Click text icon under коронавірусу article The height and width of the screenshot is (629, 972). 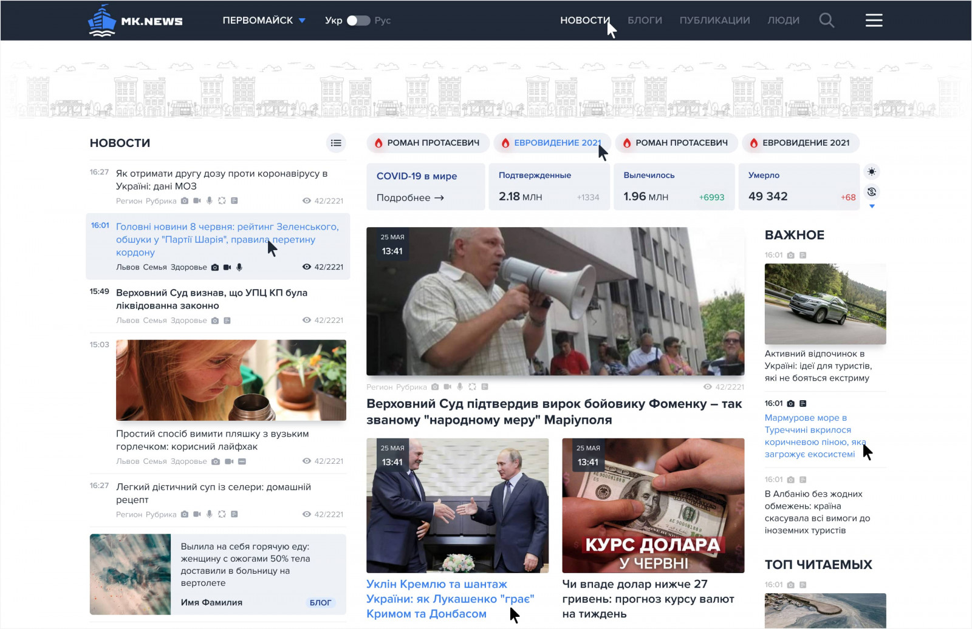[x=234, y=200]
